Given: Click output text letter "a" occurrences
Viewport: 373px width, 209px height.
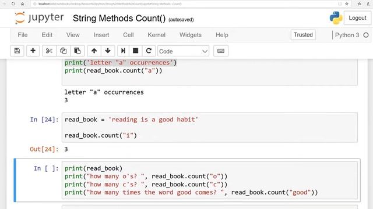Looking at the screenshot, I should pos(104,92).
